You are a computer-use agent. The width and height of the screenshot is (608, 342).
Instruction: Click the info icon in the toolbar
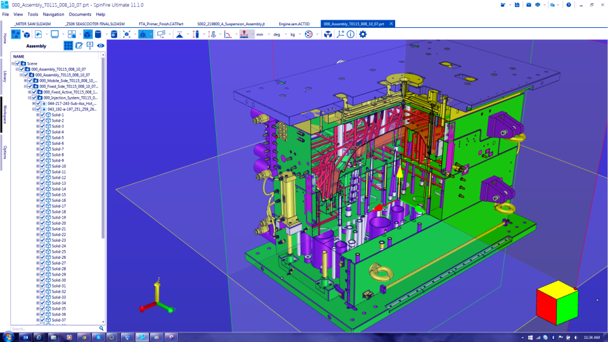pos(351,34)
